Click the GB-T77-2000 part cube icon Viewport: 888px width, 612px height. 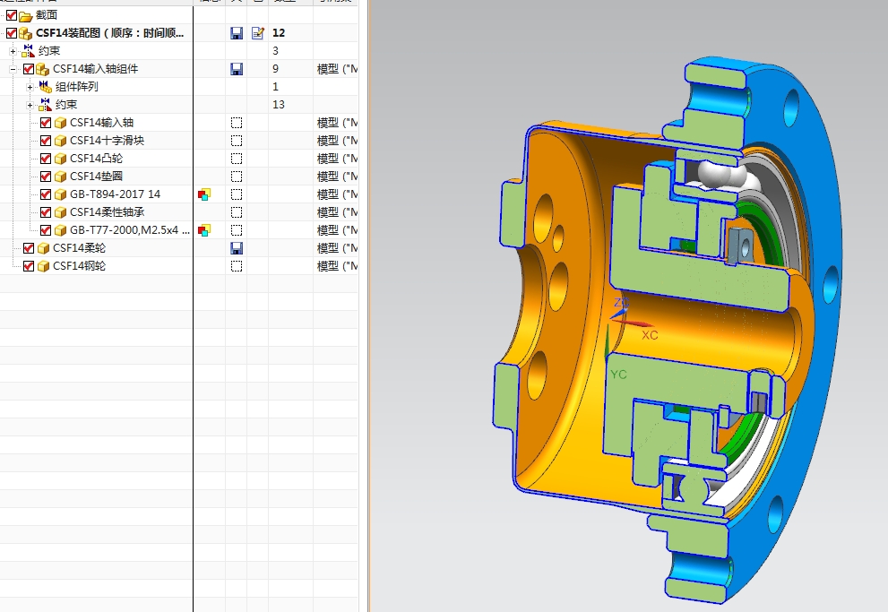pos(61,230)
